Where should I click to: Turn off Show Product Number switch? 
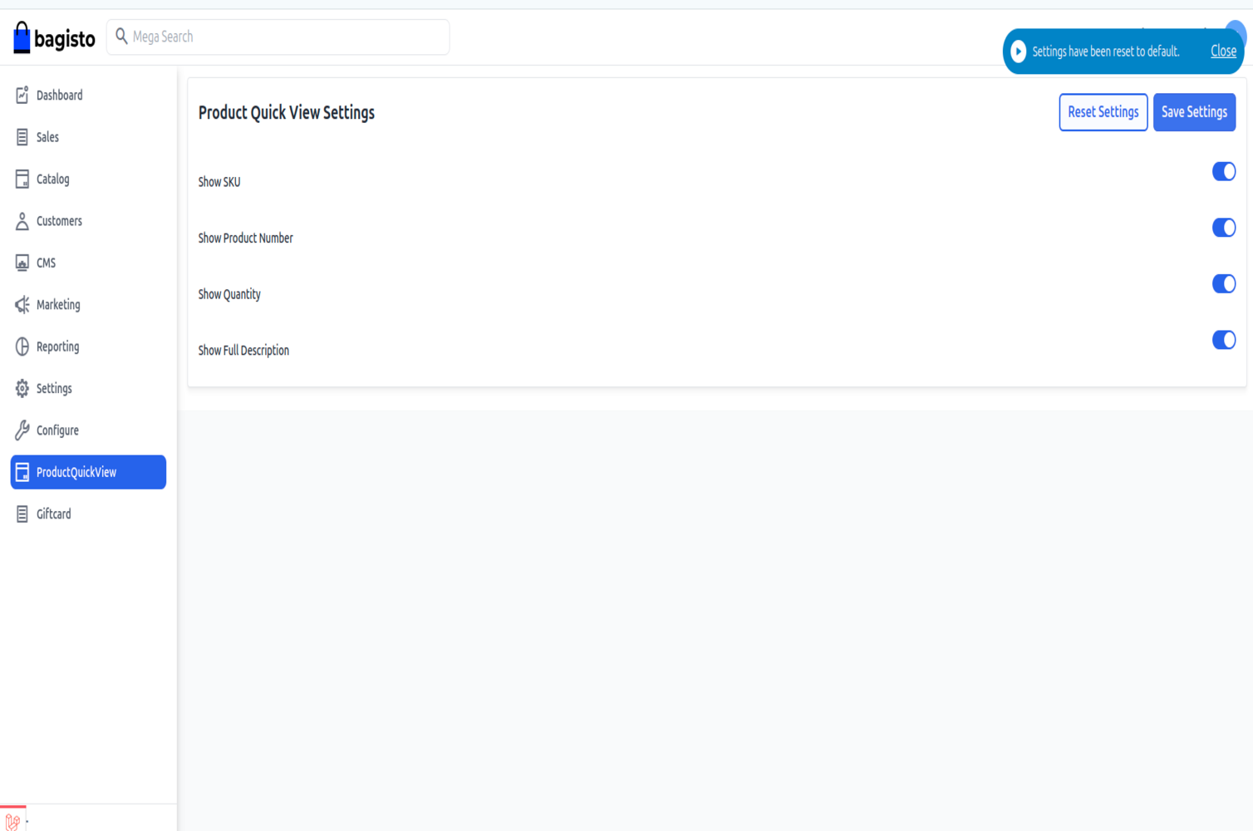[1223, 228]
